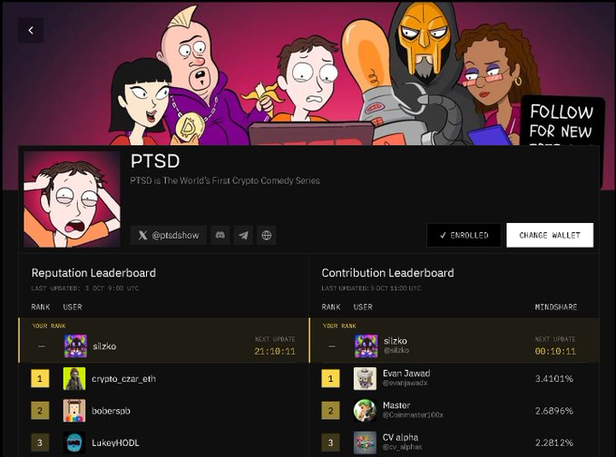Select the Reputation Leaderboard heading

[93, 273]
